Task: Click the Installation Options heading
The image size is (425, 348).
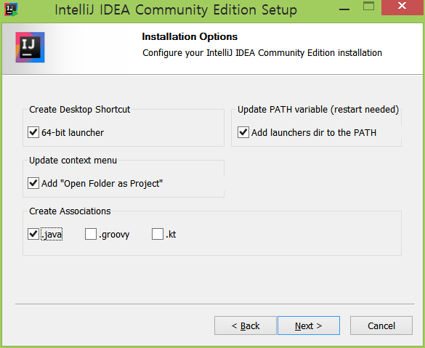Action: tap(190, 36)
